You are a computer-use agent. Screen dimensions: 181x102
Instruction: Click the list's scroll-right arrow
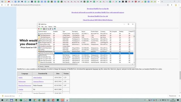133,64
